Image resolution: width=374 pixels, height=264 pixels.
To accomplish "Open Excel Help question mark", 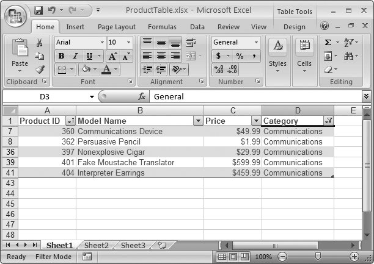I will tap(324, 26).
